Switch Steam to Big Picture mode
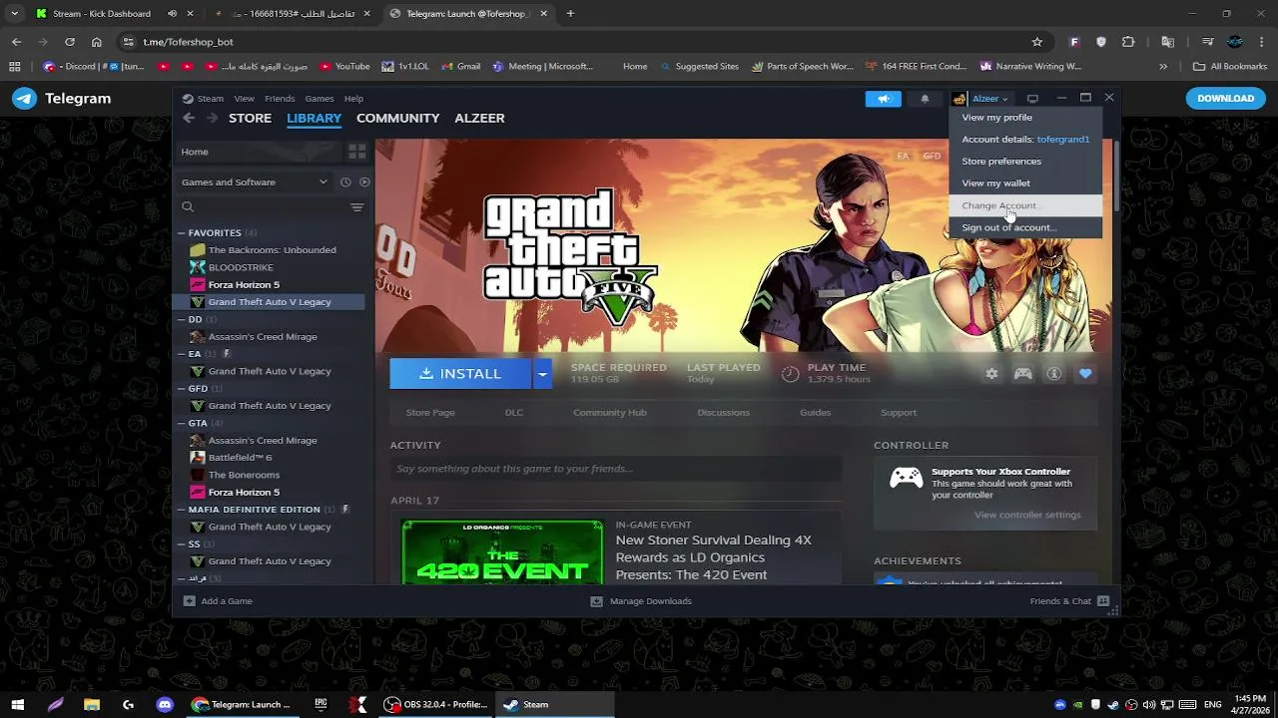 coord(1032,99)
